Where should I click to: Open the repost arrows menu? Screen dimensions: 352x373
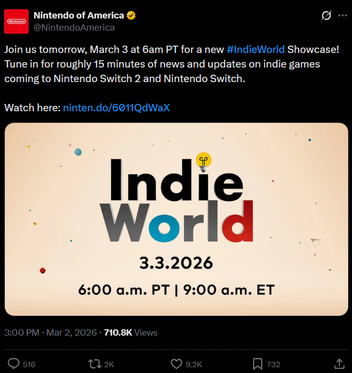point(93,364)
